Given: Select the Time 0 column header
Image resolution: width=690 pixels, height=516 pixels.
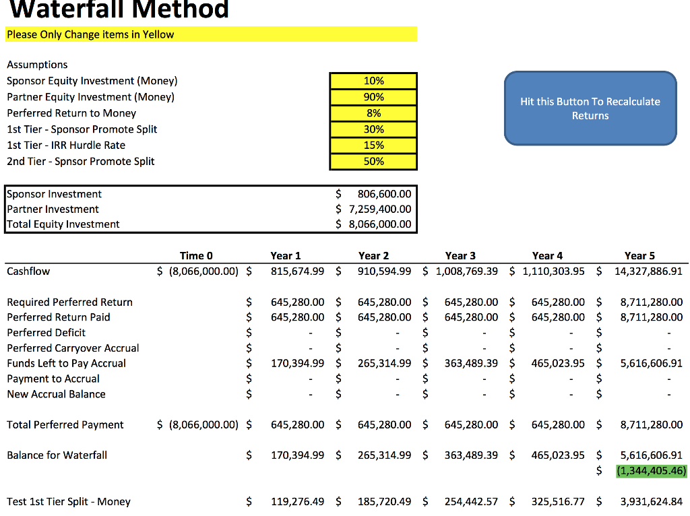Looking at the screenshot, I should click(196, 255).
